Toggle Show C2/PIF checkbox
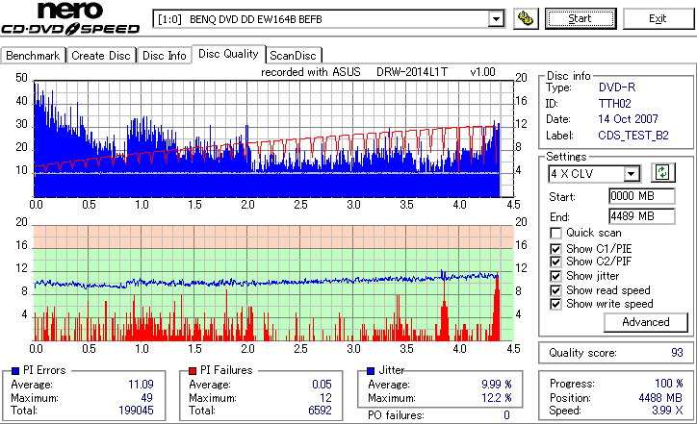697x424 pixels. tap(555, 262)
